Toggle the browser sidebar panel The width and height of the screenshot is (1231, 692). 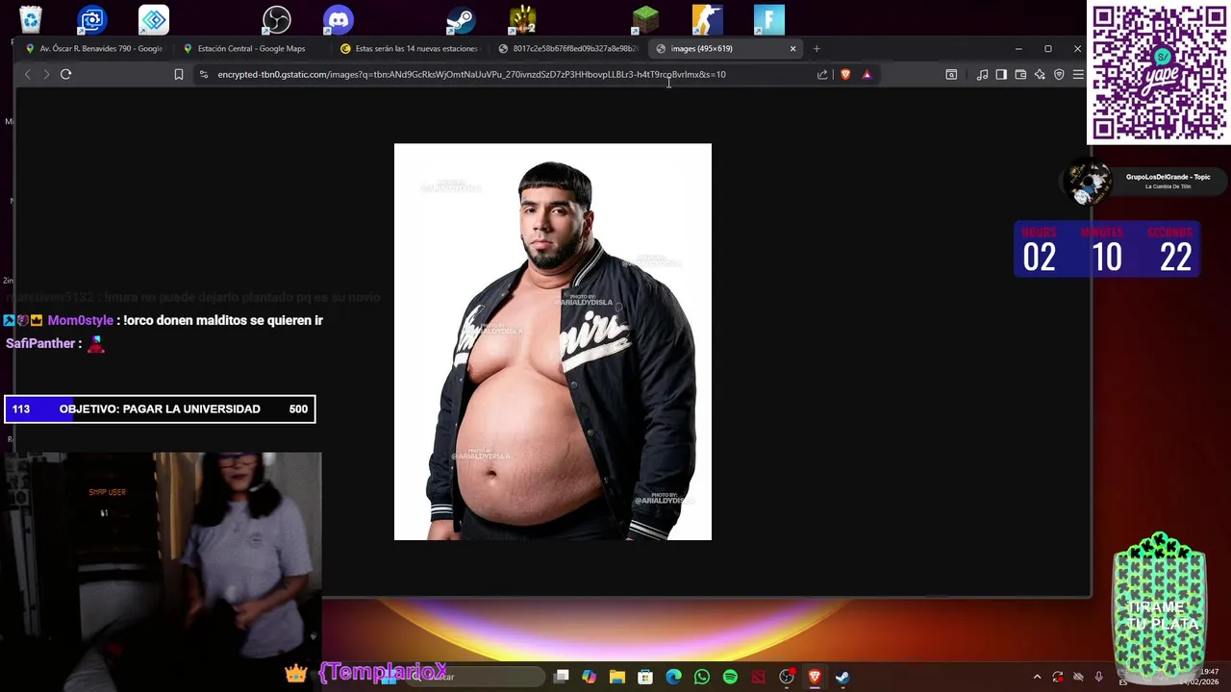click(1001, 74)
